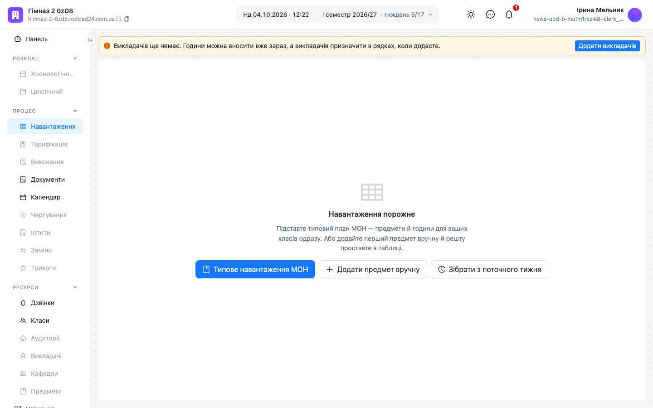
Task: Open Кафедри page
Action: coord(45,374)
